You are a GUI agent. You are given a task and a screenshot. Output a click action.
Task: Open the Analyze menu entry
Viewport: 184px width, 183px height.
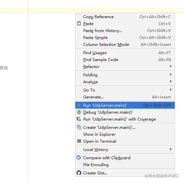click(x=125, y=82)
